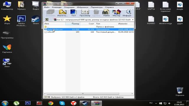Open the deagle audio file on desktop
This screenshot has width=189, height=106.
tap(180, 6)
